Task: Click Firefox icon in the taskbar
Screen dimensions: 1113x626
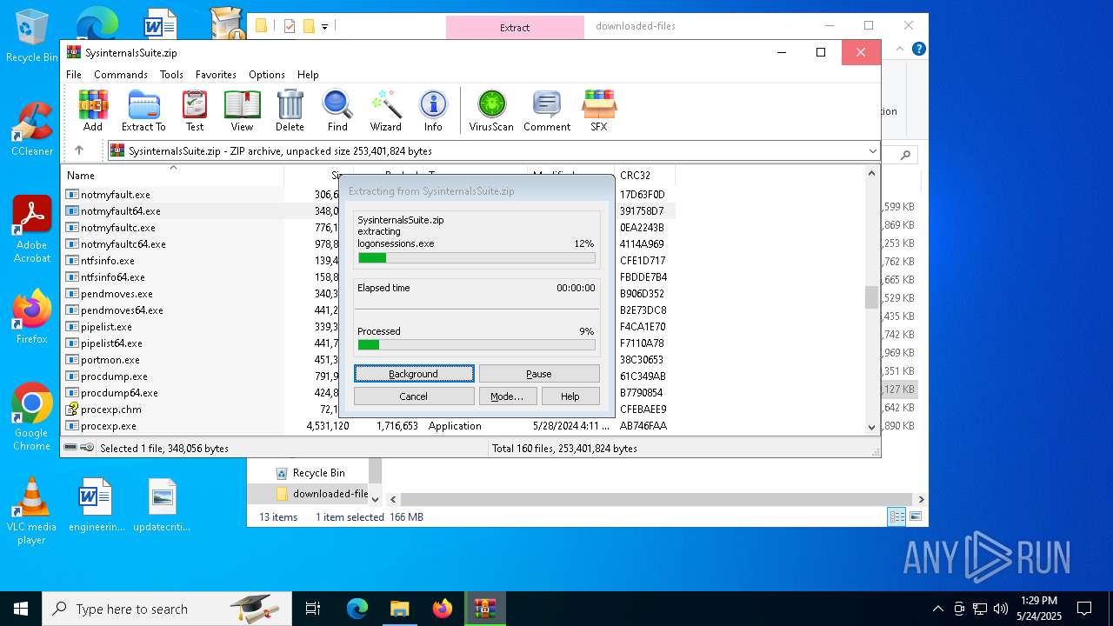Action: [x=443, y=609]
